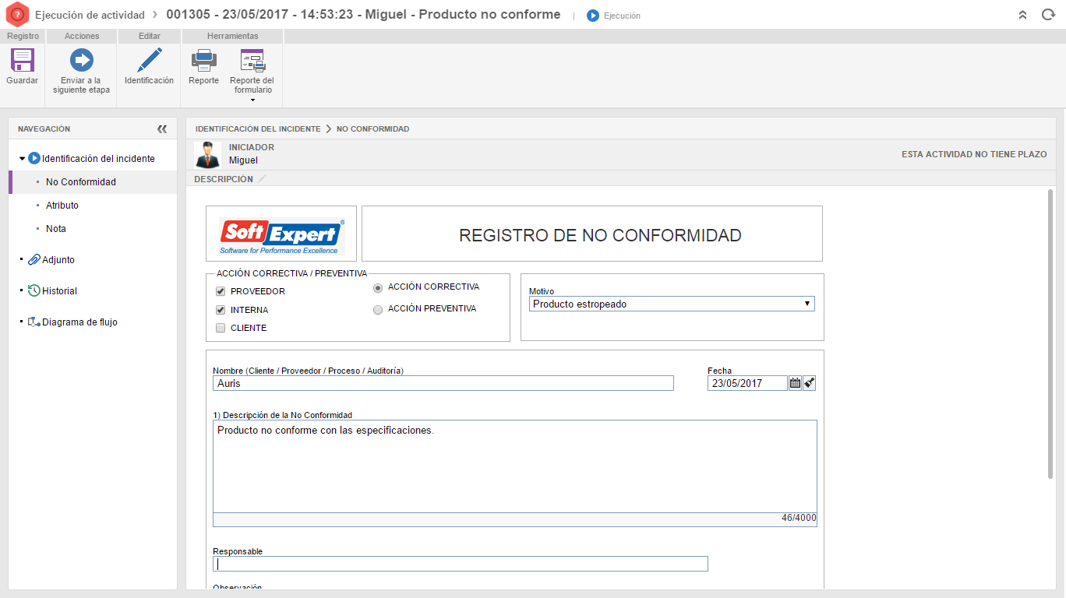
Task: Click the Guardar save icon
Action: coord(22,61)
